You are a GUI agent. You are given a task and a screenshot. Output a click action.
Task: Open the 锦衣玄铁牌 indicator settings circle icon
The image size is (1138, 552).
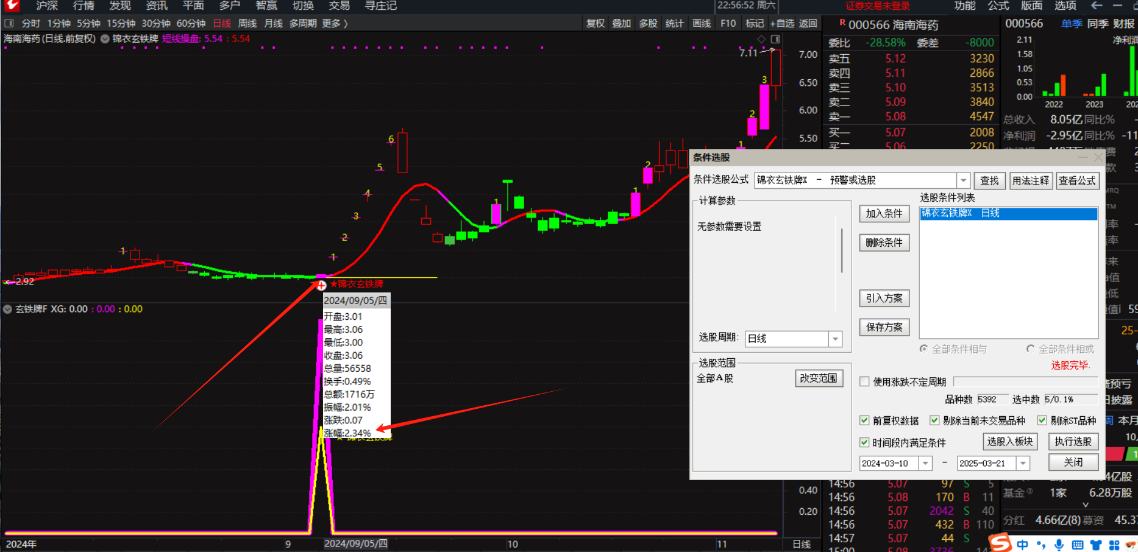(105, 38)
